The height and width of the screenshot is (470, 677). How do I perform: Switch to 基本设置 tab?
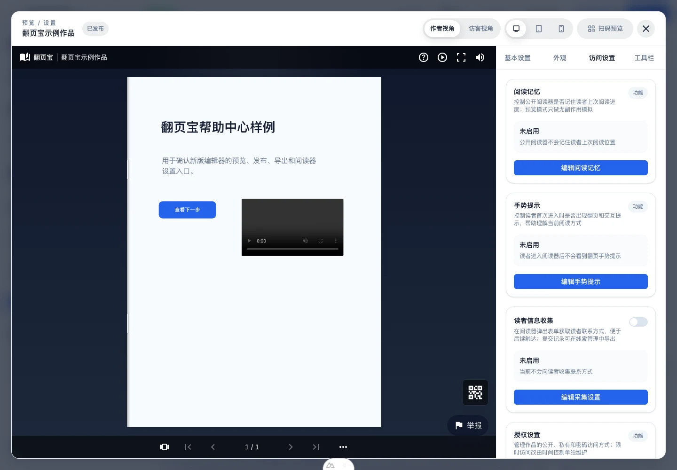click(x=518, y=58)
